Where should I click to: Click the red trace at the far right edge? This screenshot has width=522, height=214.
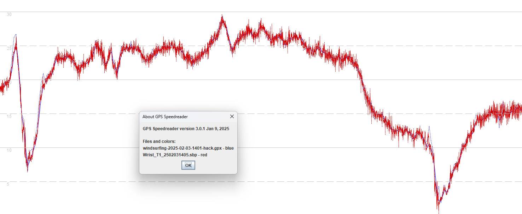520,110
